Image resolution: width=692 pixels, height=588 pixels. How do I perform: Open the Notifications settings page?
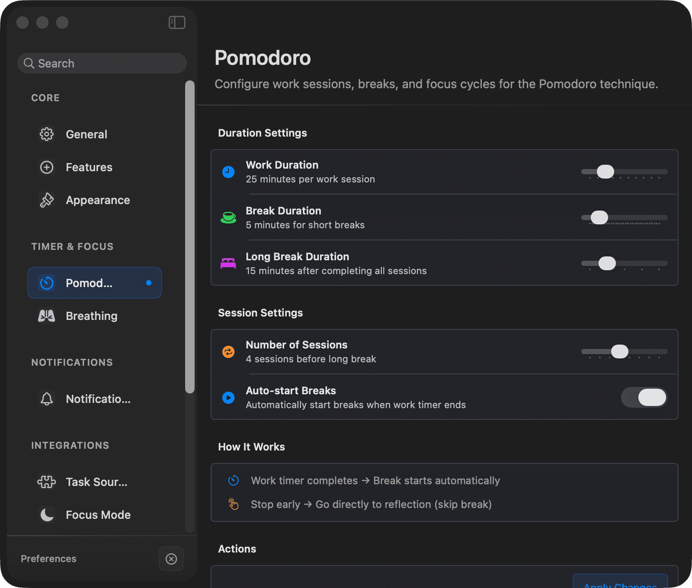coord(95,399)
